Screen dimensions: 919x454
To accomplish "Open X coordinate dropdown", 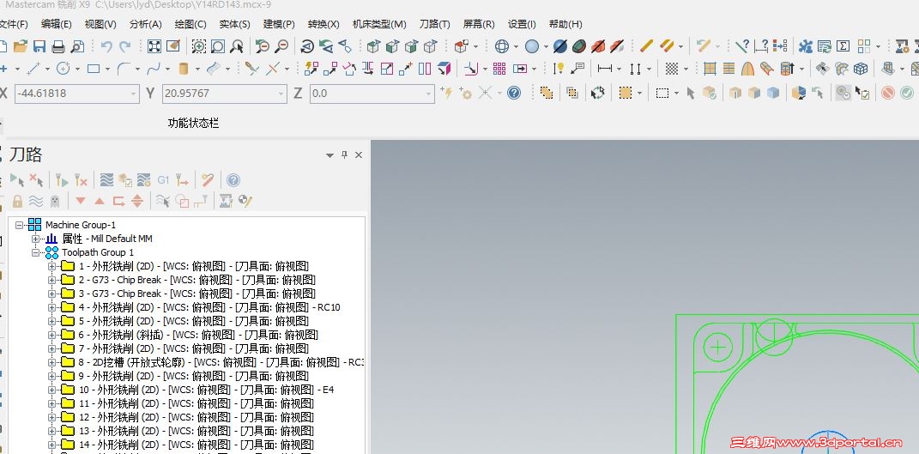I will click(x=134, y=94).
